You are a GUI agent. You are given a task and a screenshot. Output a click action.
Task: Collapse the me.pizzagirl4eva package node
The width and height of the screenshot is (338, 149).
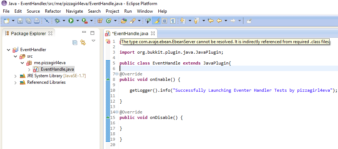22,63
